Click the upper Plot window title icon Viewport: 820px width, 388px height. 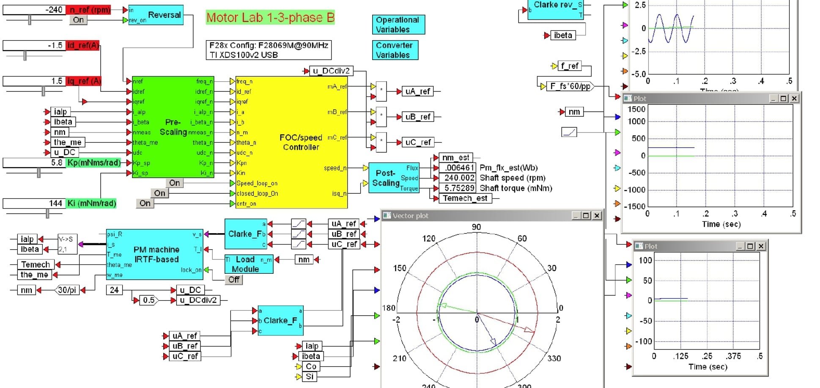point(628,98)
